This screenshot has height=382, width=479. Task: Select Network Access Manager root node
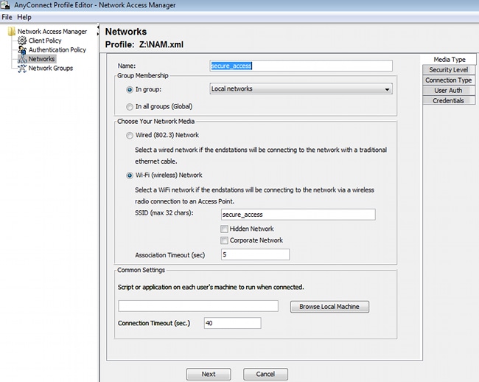(52, 32)
